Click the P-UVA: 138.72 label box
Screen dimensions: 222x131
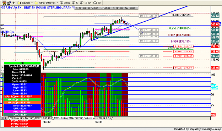183,47
